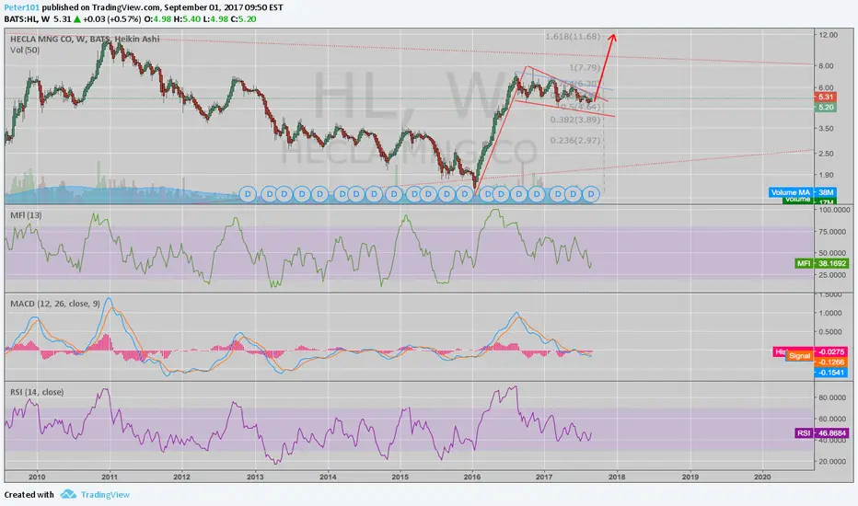
Task: Click the BATS:HL, W ticker text in header
Action: coord(27,19)
